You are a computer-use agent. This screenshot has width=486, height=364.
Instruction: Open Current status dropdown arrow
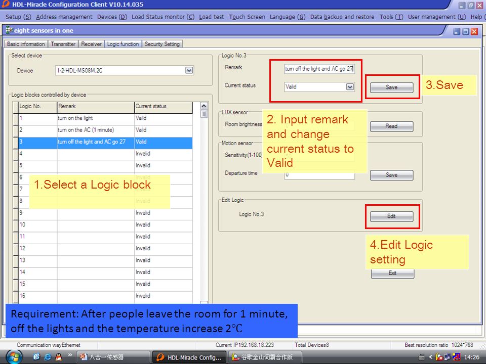coord(350,86)
